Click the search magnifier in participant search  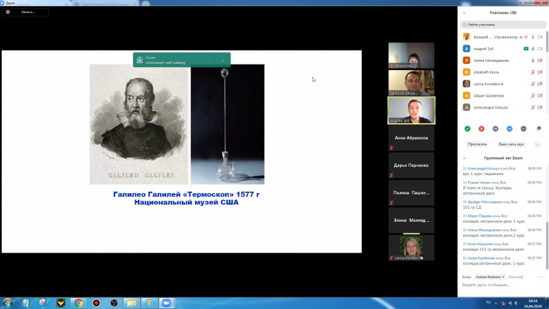click(x=465, y=25)
